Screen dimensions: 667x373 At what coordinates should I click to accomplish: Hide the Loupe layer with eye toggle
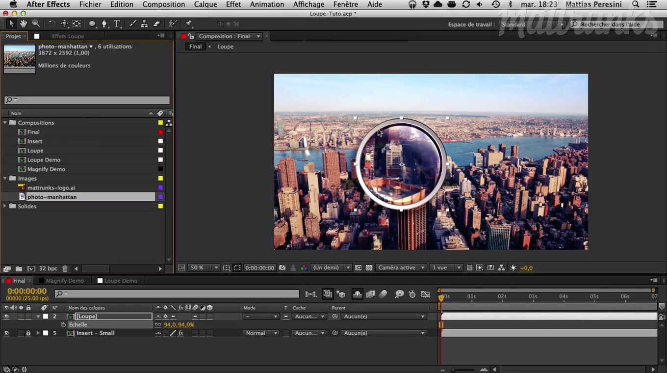[6, 317]
